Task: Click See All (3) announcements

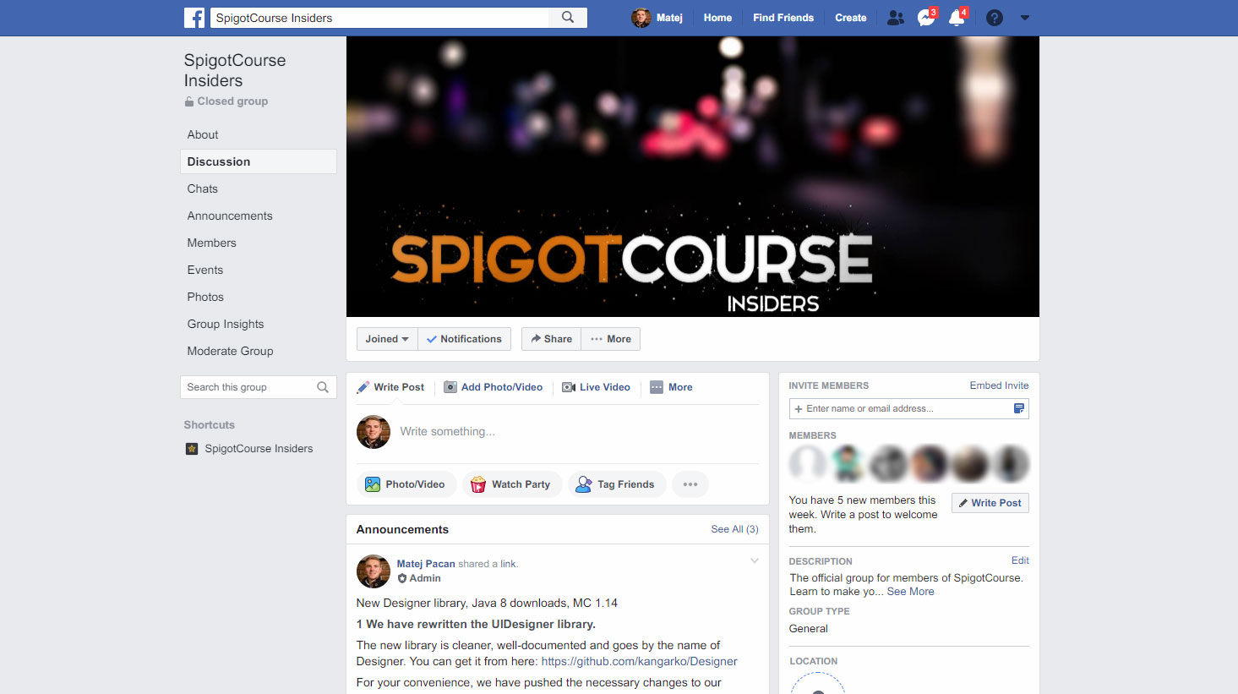Action: pos(735,529)
